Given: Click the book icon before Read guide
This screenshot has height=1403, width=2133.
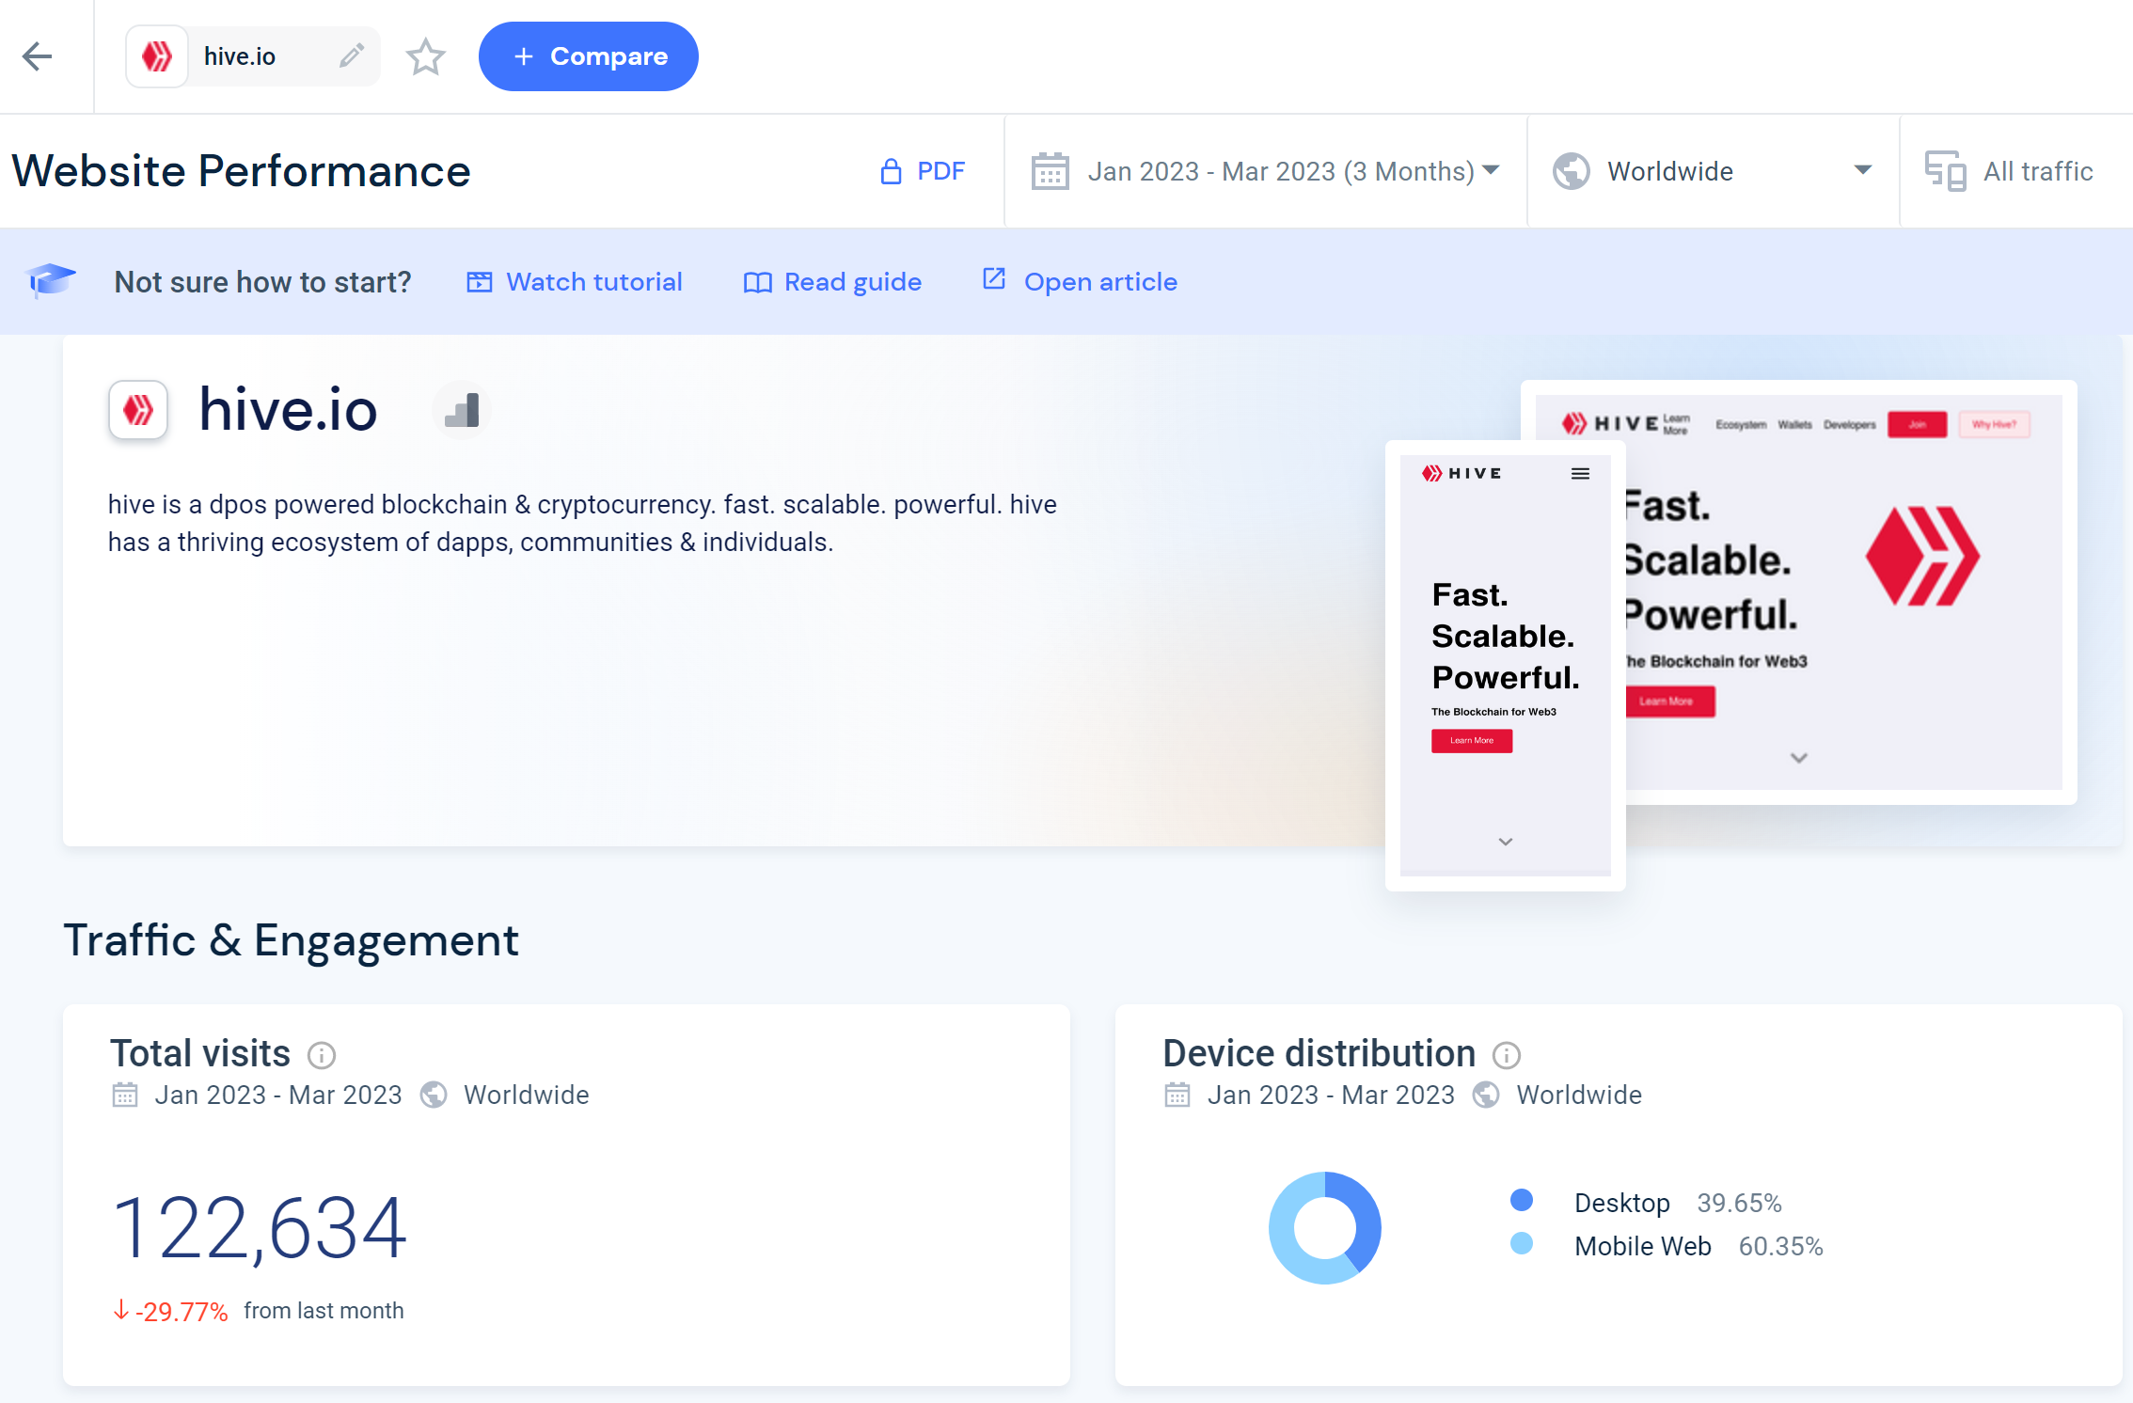Looking at the screenshot, I should click(x=757, y=282).
